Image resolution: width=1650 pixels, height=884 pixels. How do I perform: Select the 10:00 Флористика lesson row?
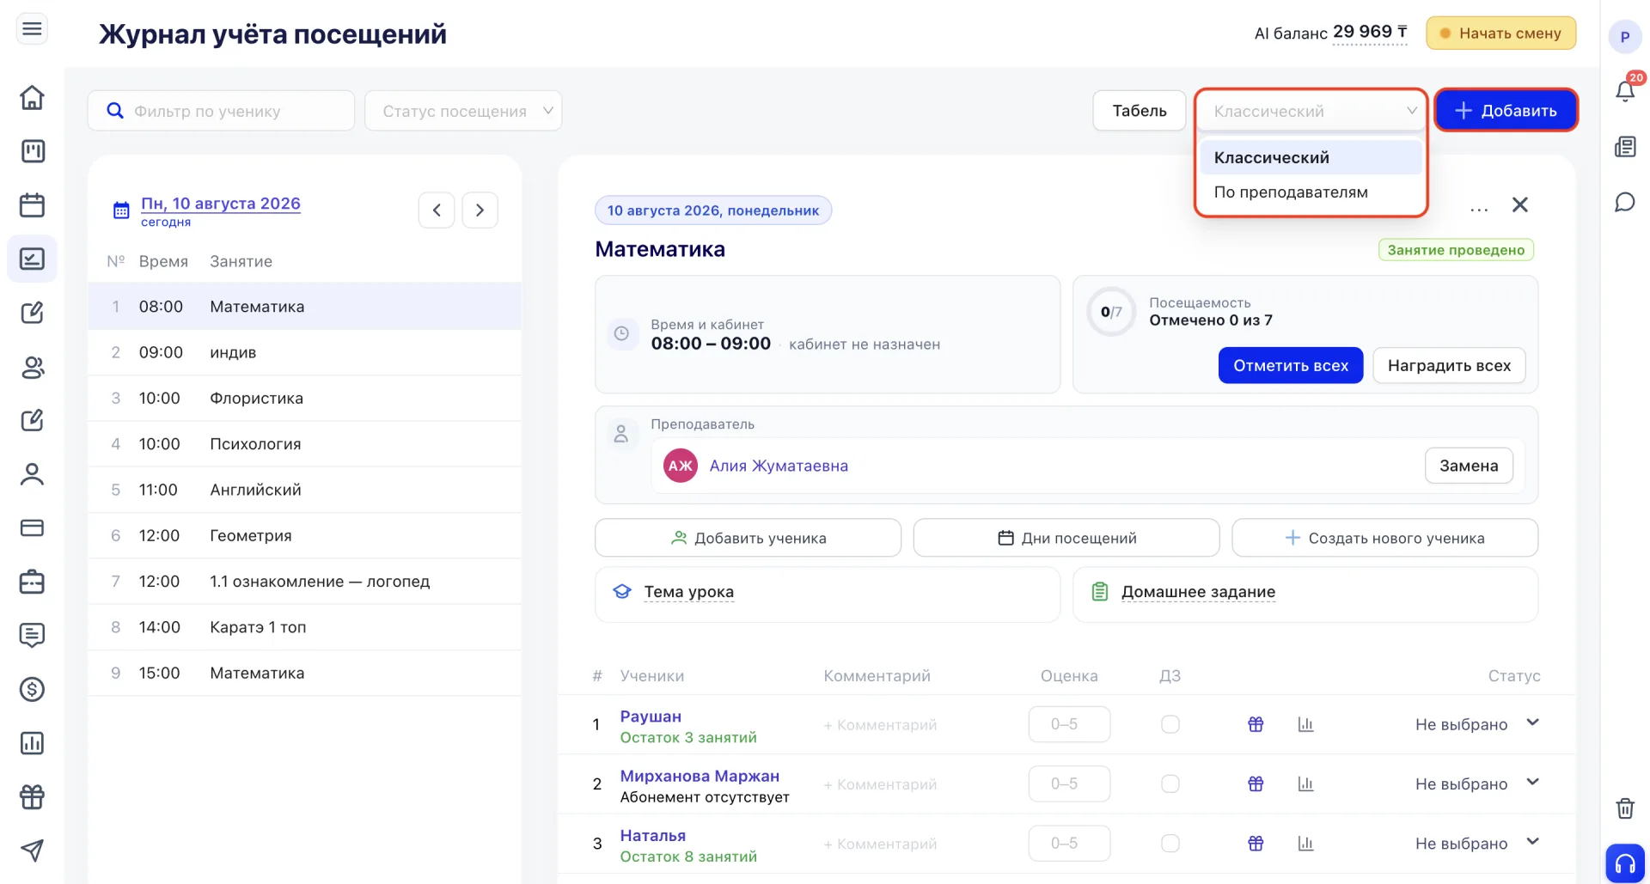click(x=305, y=398)
